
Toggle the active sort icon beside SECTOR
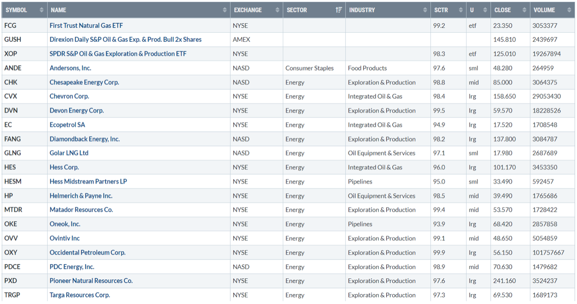click(x=338, y=10)
